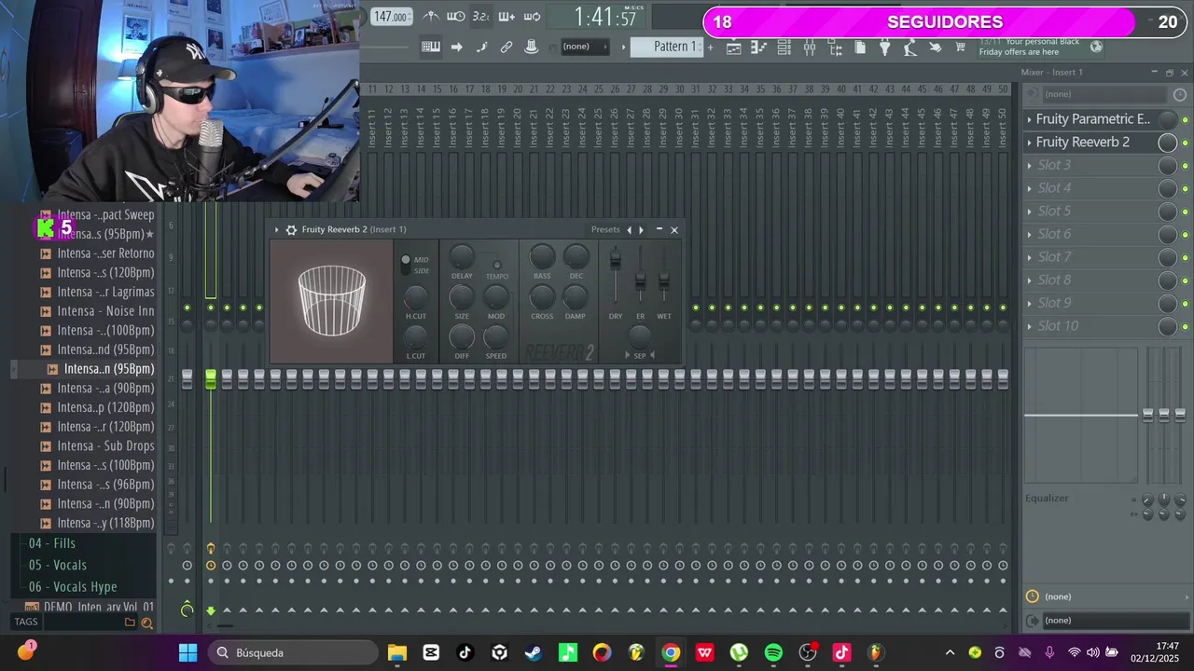The image size is (1194, 671).
Task: Open the Windows Búsqueda search box
Action: (293, 652)
